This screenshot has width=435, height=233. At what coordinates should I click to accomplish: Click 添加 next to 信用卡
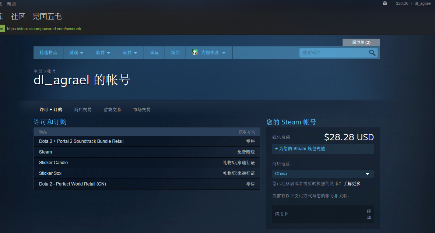(x=369, y=214)
